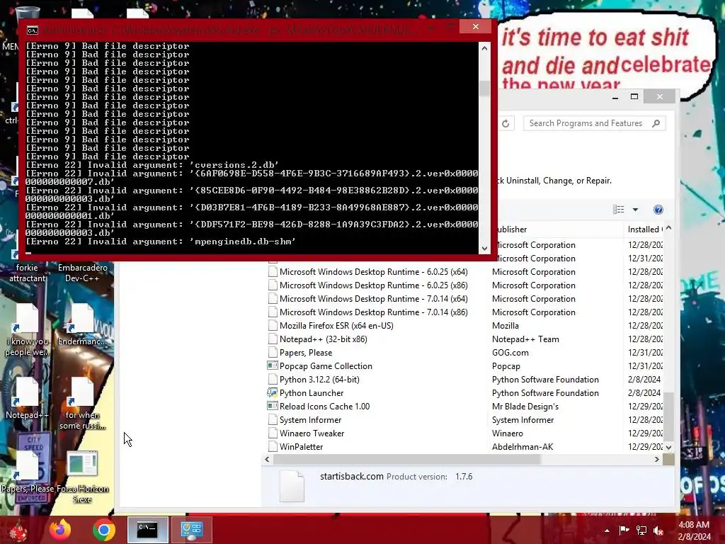Click horizontal scrollbar right arrow in program list
Image resolution: width=725 pixels, height=544 pixels.
(656, 459)
